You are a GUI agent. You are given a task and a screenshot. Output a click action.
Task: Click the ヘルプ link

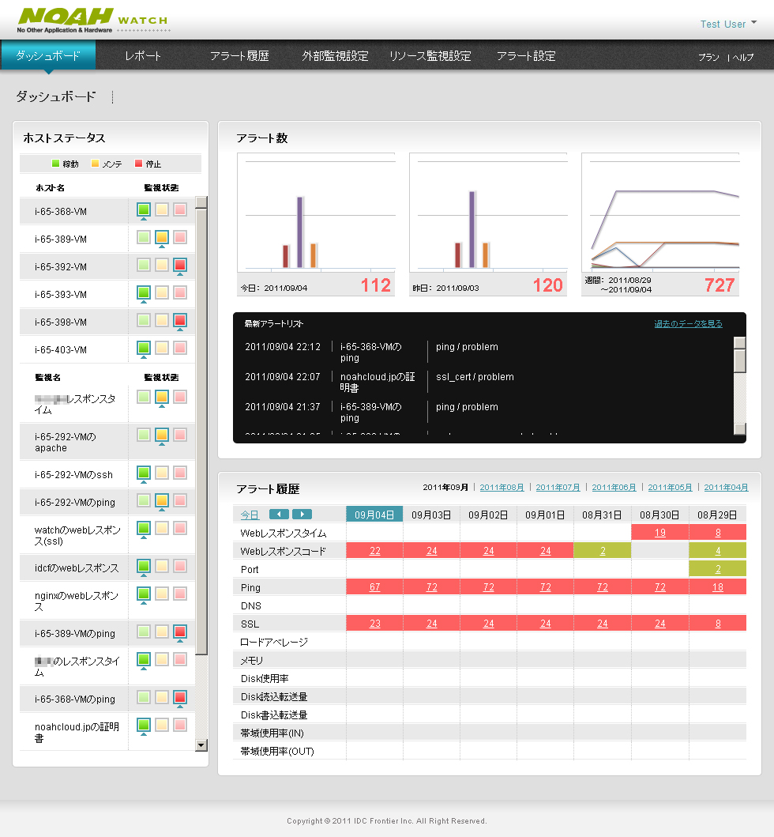(x=743, y=57)
